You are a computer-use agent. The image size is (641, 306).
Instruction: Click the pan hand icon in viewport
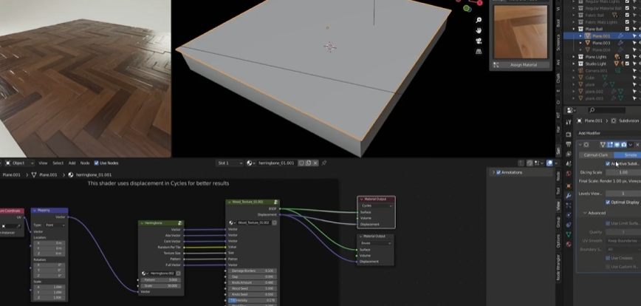479,30
